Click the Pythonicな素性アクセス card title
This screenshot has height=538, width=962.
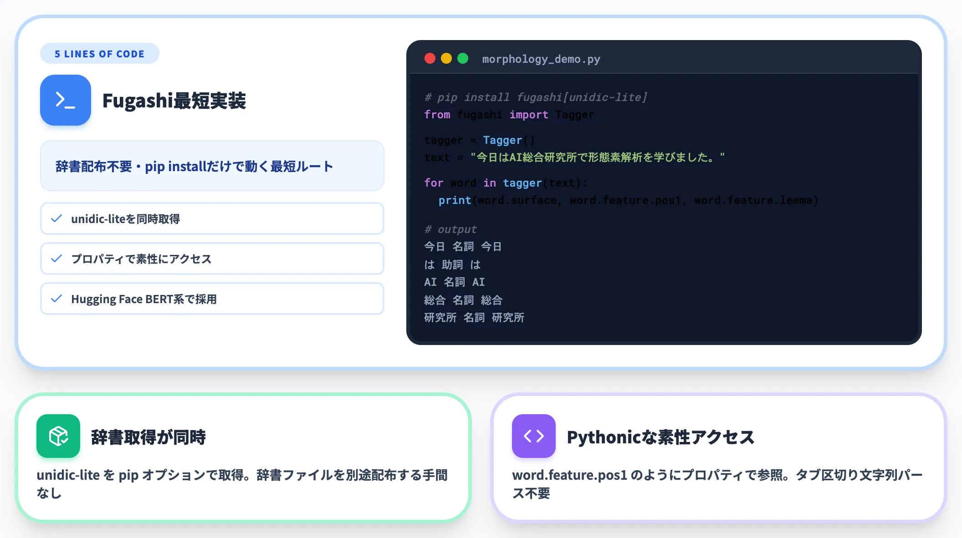click(x=660, y=437)
